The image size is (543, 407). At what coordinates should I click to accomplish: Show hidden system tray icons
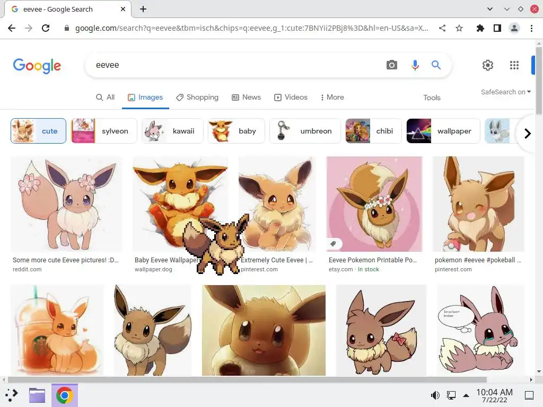(x=466, y=395)
